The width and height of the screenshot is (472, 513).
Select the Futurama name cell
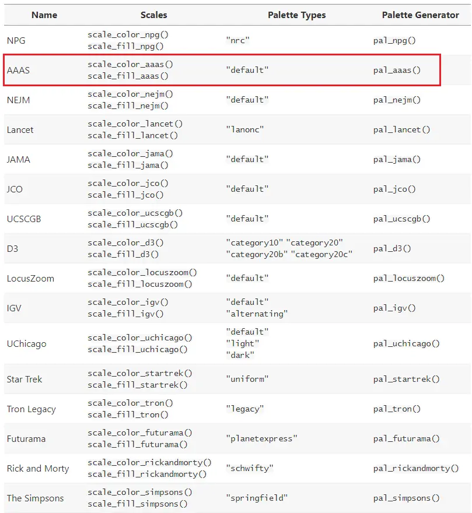[x=26, y=439]
